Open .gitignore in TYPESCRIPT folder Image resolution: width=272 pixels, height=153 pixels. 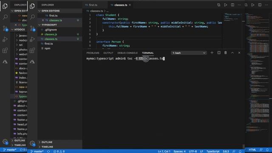[x=59, y=30]
